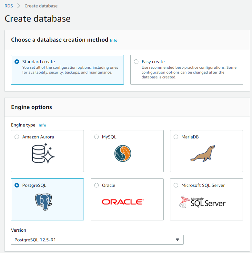Open Info link next to Engine type

click(42, 125)
